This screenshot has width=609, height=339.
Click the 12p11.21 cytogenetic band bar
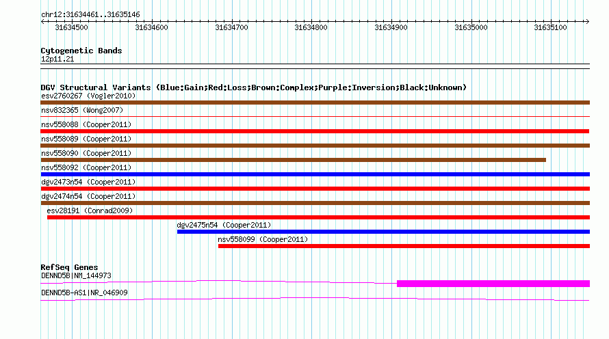pyautogui.click(x=315, y=66)
